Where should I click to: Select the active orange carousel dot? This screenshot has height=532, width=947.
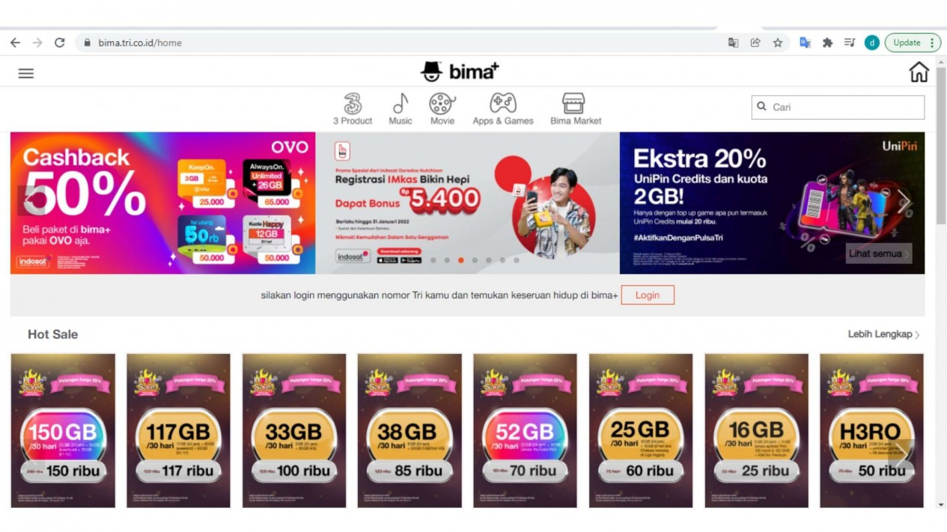coord(460,260)
